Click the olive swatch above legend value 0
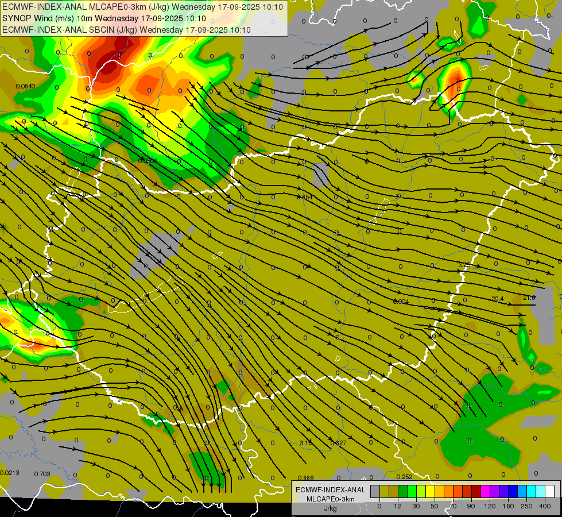 384,491
